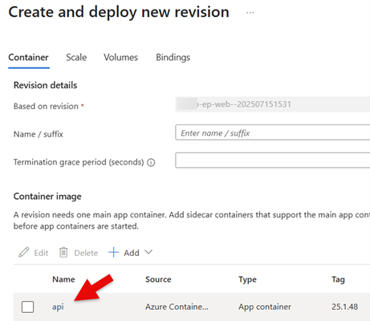Open the Volumes tab
Screen dimensions: 370x325
click(120, 57)
